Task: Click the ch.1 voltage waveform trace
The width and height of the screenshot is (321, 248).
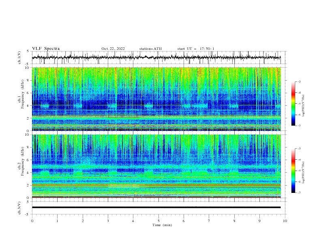Action: click(x=156, y=58)
